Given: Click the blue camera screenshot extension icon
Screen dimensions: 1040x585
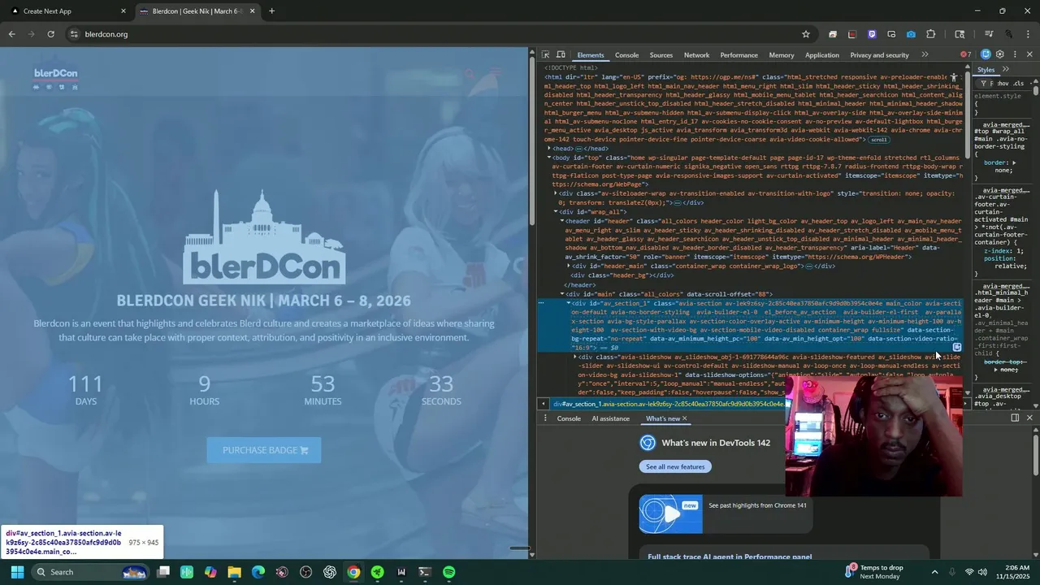Looking at the screenshot, I should 911,34.
